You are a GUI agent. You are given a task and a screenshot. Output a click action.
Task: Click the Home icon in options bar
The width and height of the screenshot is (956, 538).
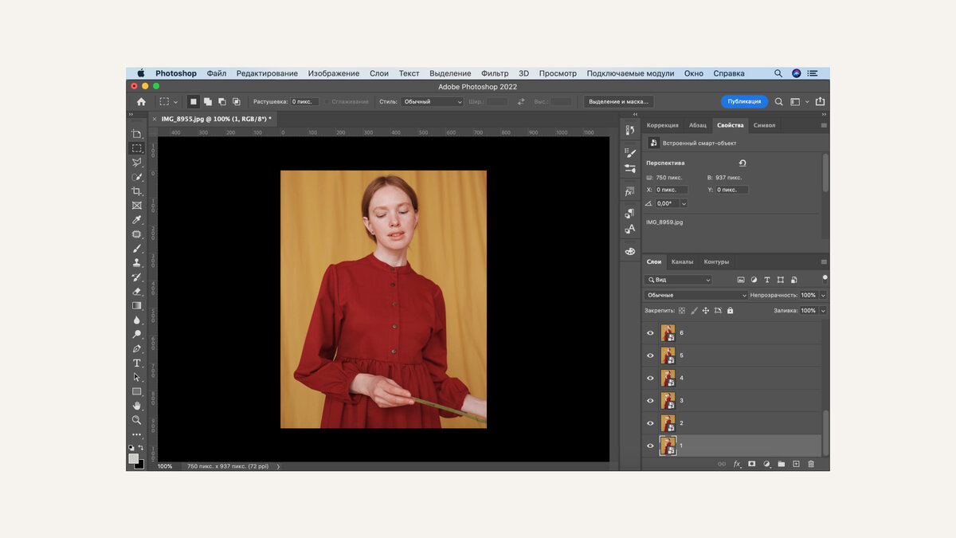[141, 102]
